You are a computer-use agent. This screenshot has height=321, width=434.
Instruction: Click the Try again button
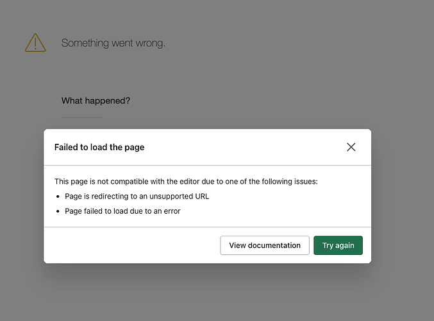click(338, 245)
